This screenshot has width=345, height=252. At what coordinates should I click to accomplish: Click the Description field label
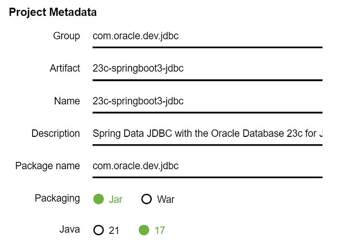tap(56, 133)
